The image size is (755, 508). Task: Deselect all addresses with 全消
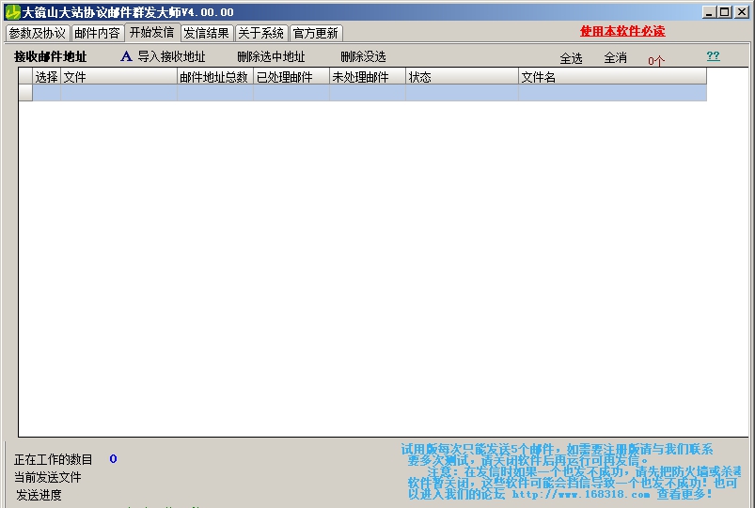pos(615,58)
